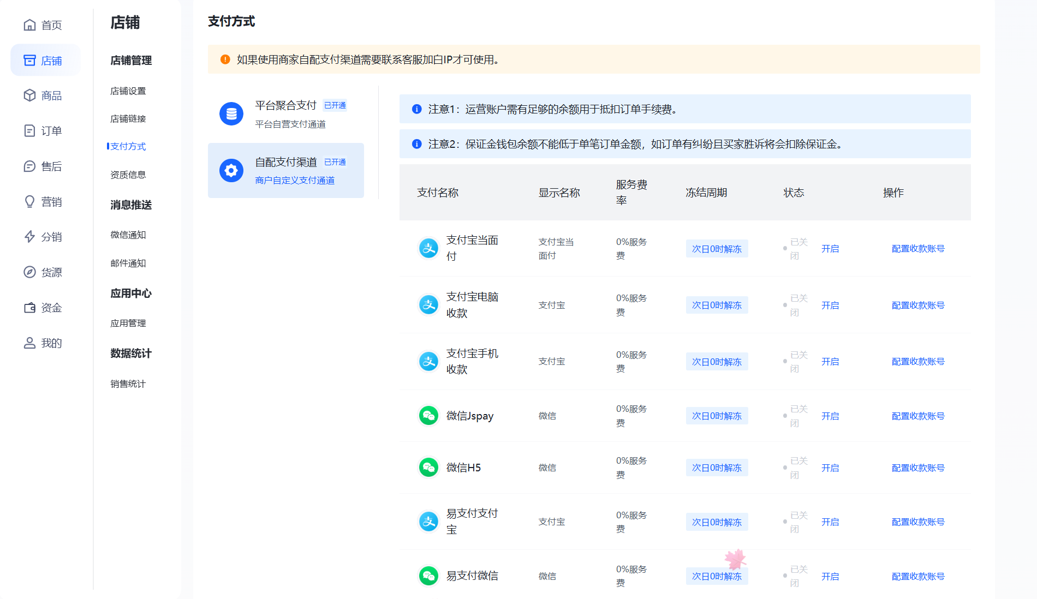Viewport: 1037px width, 599px height.
Task: Open the 商品 cube icon
Action: point(29,95)
